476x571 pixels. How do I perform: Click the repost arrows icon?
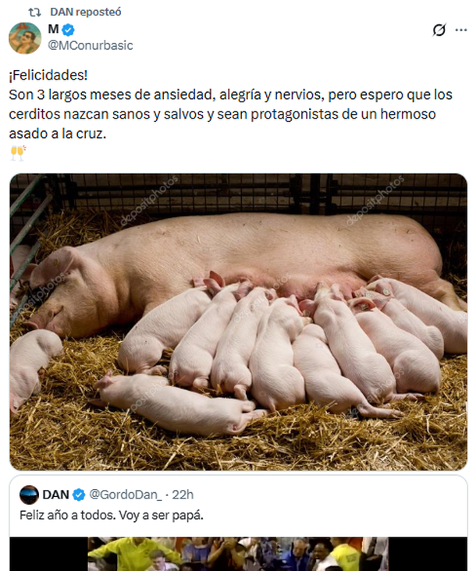pos(34,12)
